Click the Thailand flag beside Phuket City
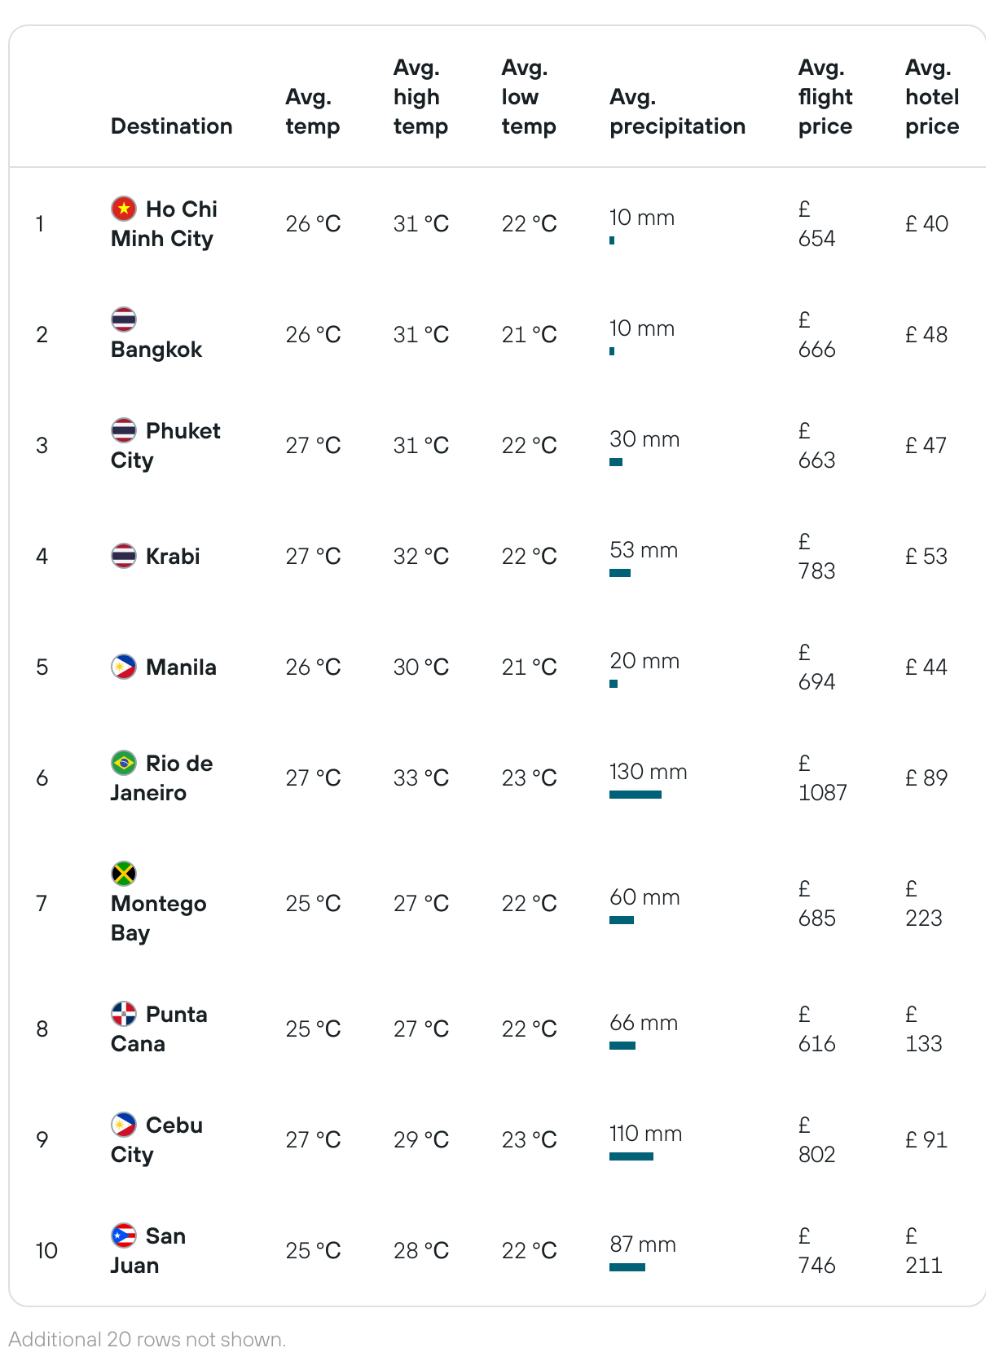Image resolution: width=994 pixels, height=1361 pixels. click(x=124, y=430)
